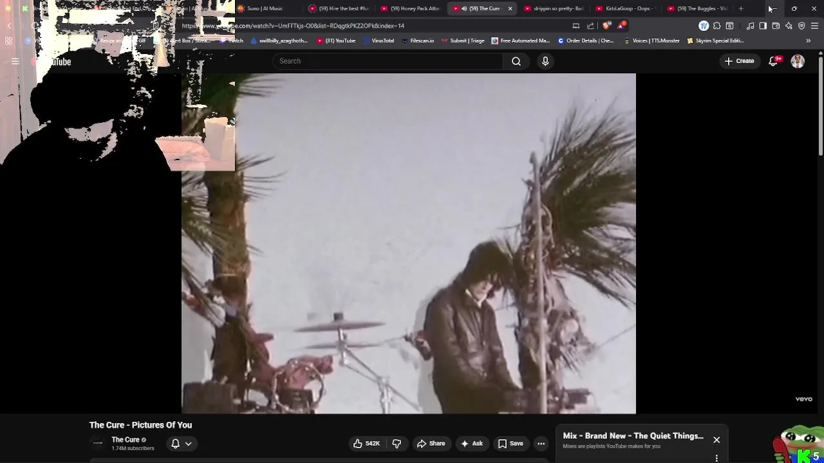
Task: Click the vevo logo beside video
Action: [x=803, y=399]
